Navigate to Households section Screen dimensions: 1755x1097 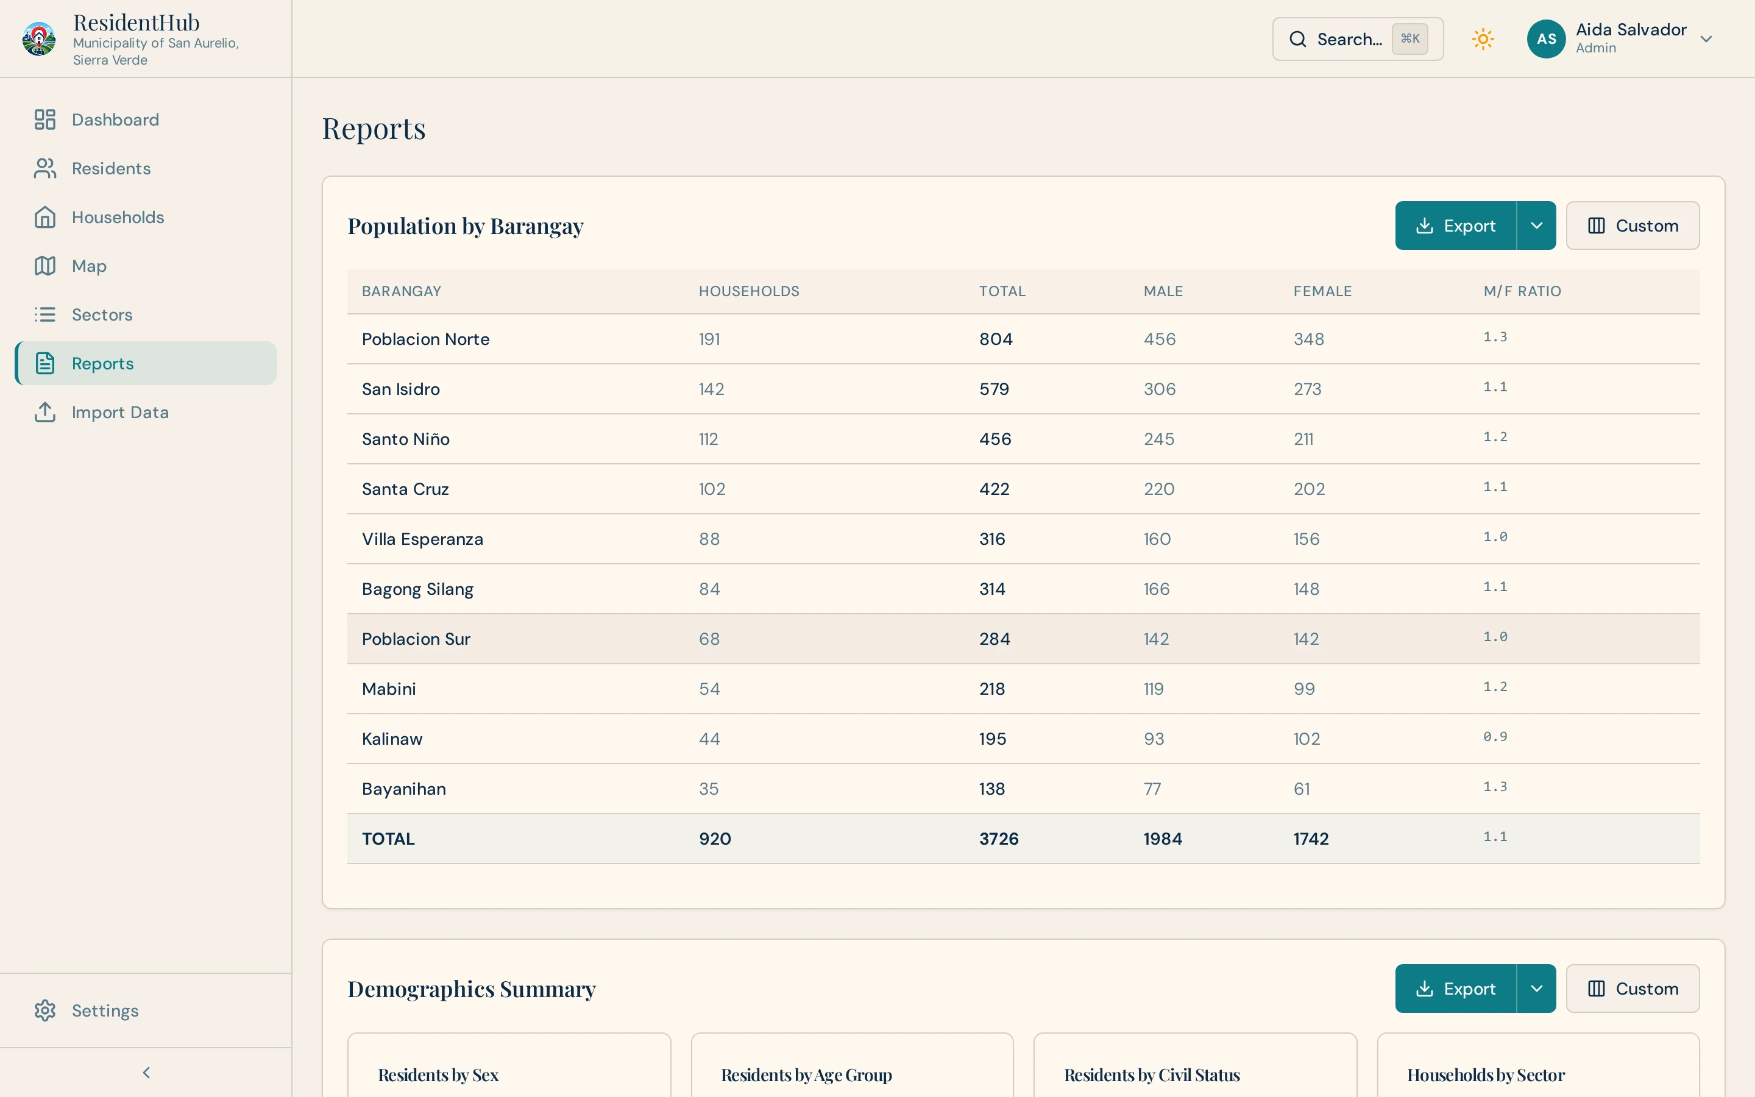coord(146,217)
